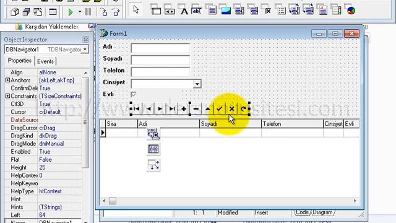Open the Cinsiyet combo box dropdown
The width and height of the screenshot is (396, 223).
(x=197, y=84)
